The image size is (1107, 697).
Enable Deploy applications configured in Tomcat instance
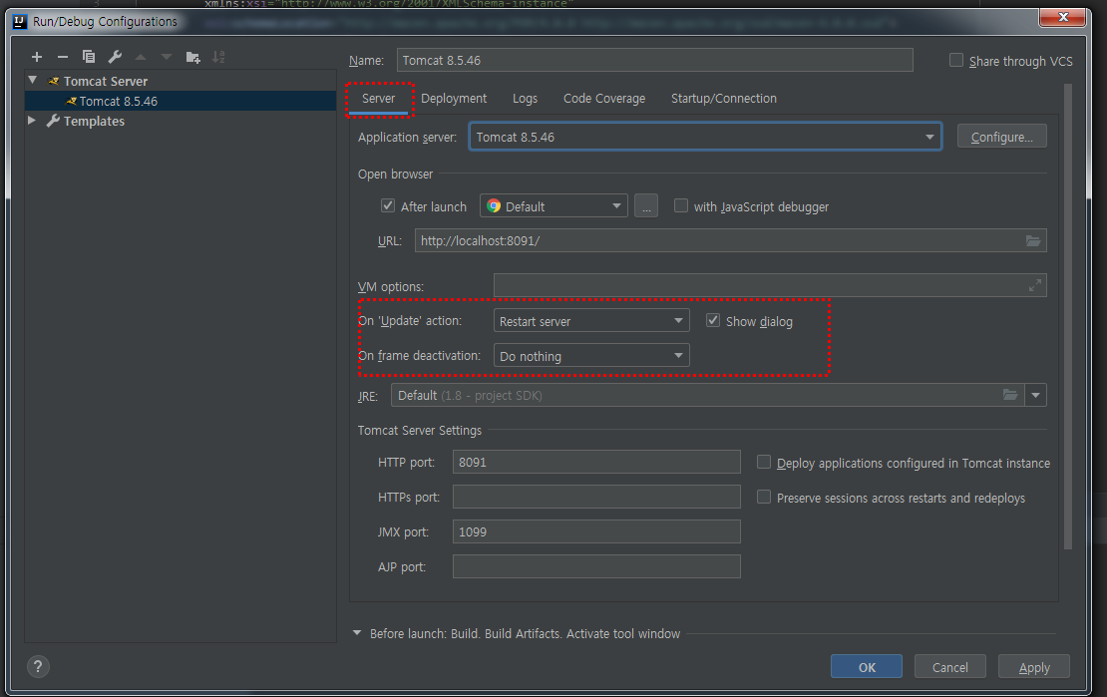click(763, 462)
